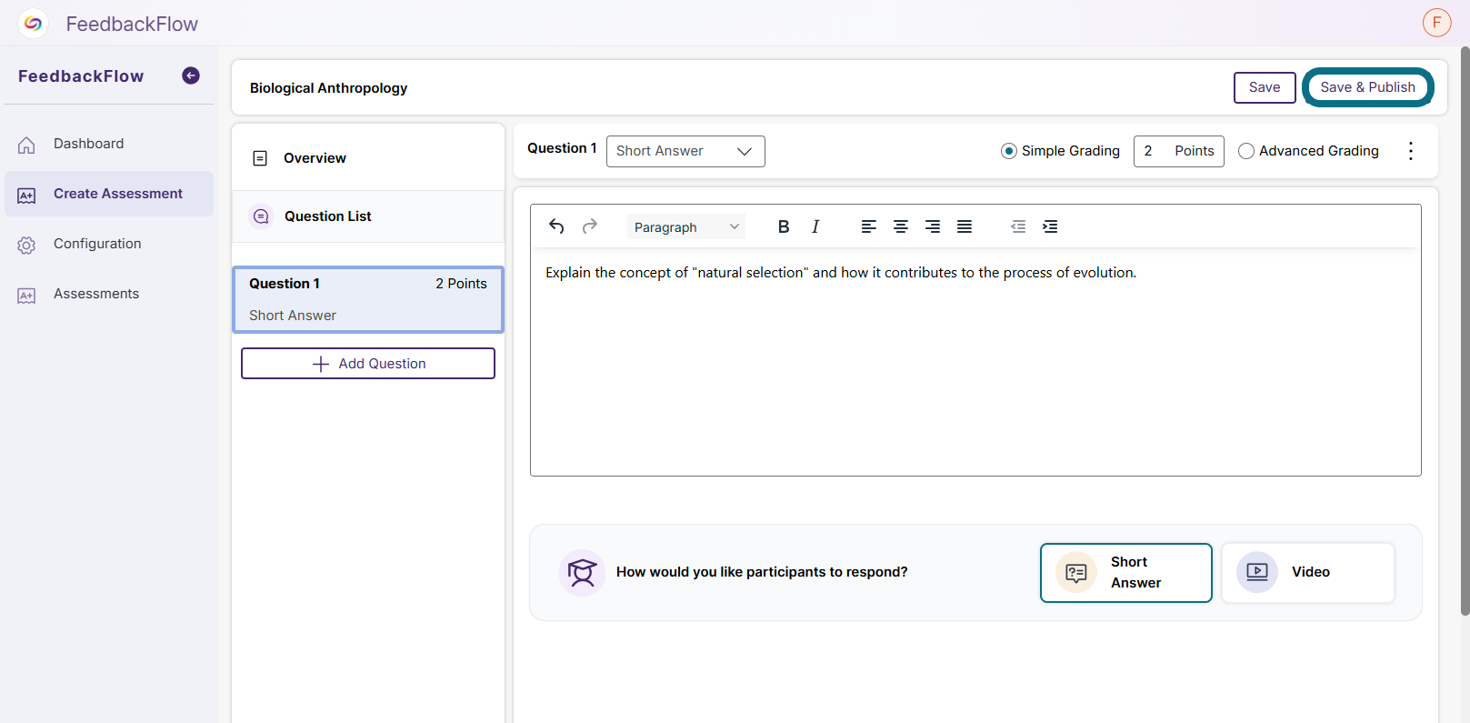Open the Paragraph style dropdown

point(686,227)
